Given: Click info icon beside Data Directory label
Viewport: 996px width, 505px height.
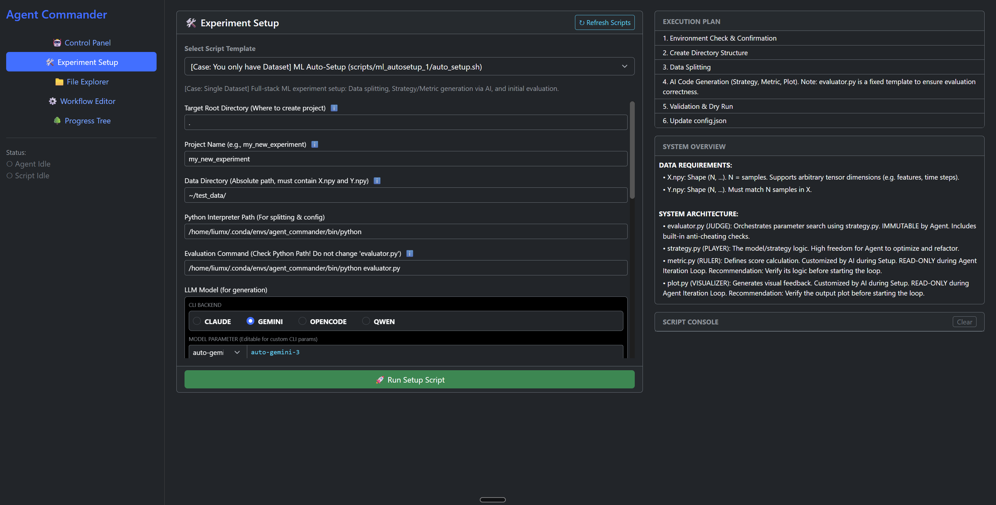Looking at the screenshot, I should [x=377, y=181].
